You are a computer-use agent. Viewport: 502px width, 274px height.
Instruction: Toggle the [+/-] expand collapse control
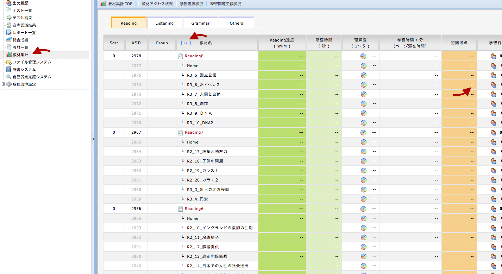pos(186,43)
